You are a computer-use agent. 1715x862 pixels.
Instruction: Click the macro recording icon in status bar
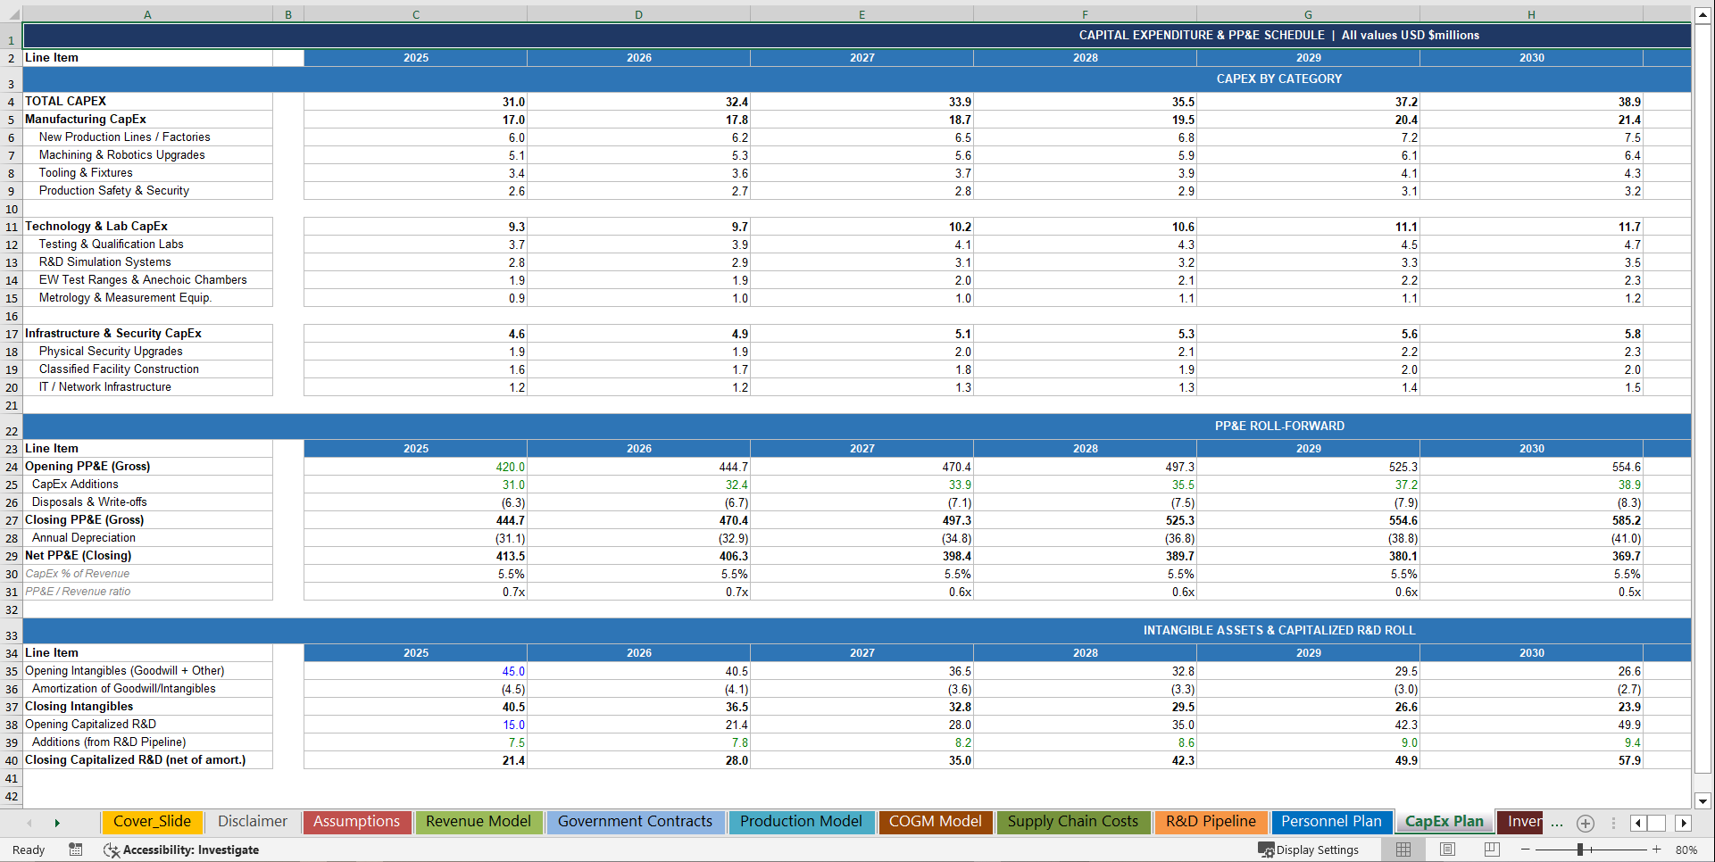pos(76,850)
